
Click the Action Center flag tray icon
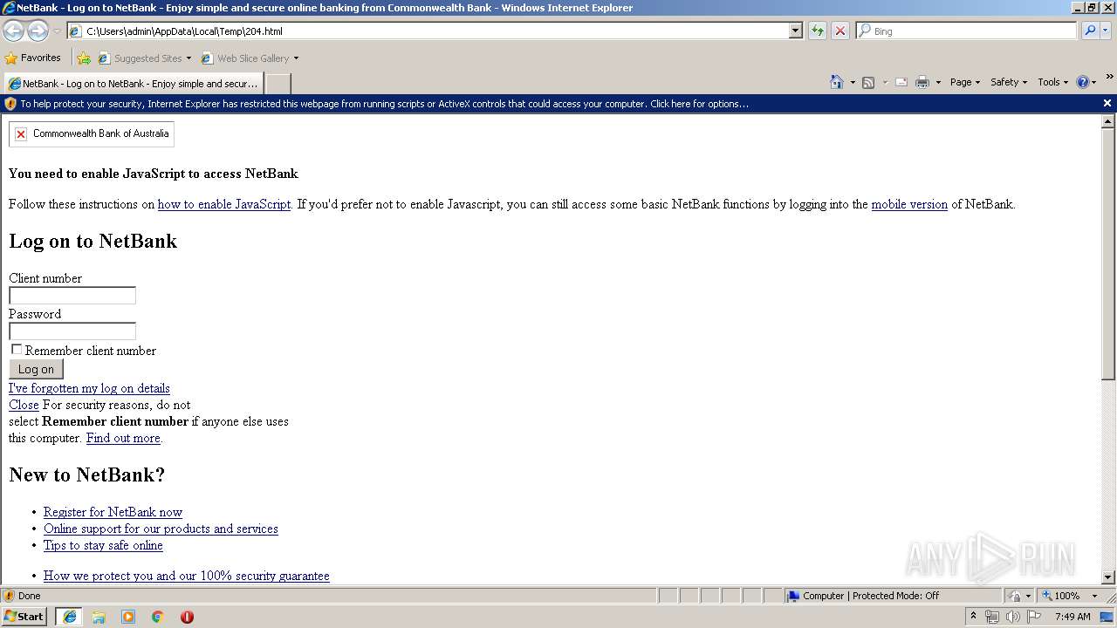[1034, 617]
